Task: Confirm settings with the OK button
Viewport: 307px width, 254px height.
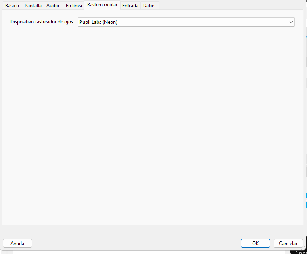Action: coord(255,244)
